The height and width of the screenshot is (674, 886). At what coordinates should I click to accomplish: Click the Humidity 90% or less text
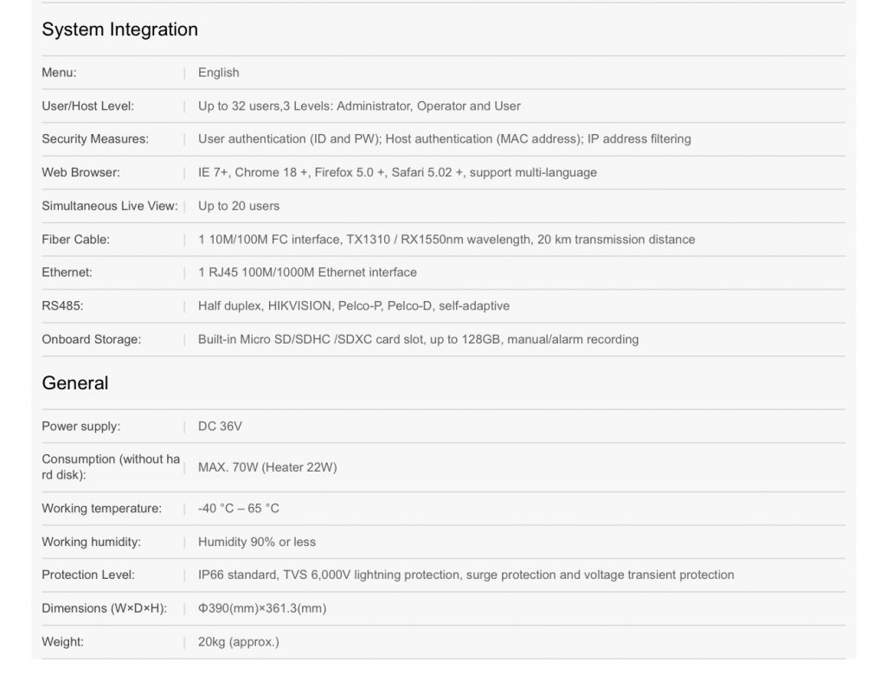click(257, 542)
